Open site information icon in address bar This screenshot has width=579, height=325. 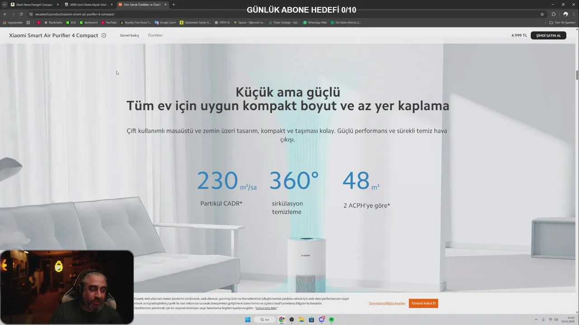coord(31,14)
